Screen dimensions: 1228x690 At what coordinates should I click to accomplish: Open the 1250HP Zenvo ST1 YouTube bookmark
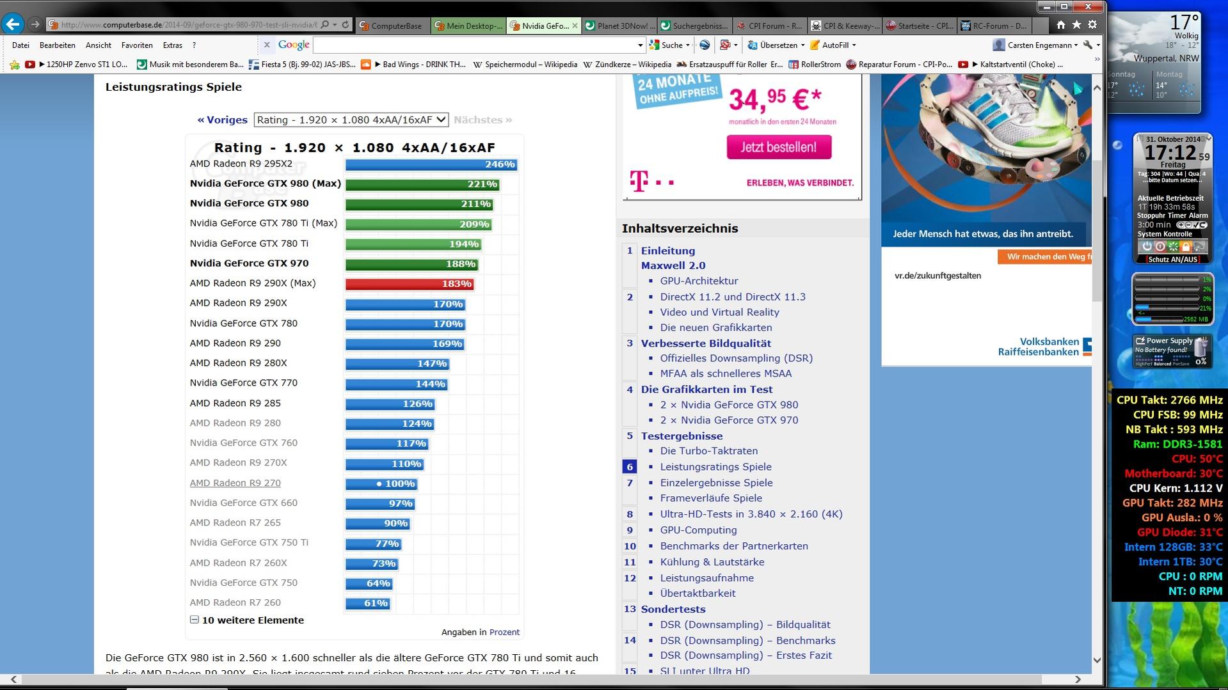click(76, 64)
